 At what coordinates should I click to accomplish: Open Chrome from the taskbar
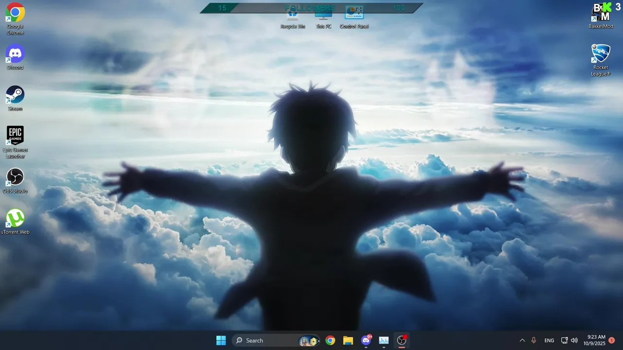(330, 340)
